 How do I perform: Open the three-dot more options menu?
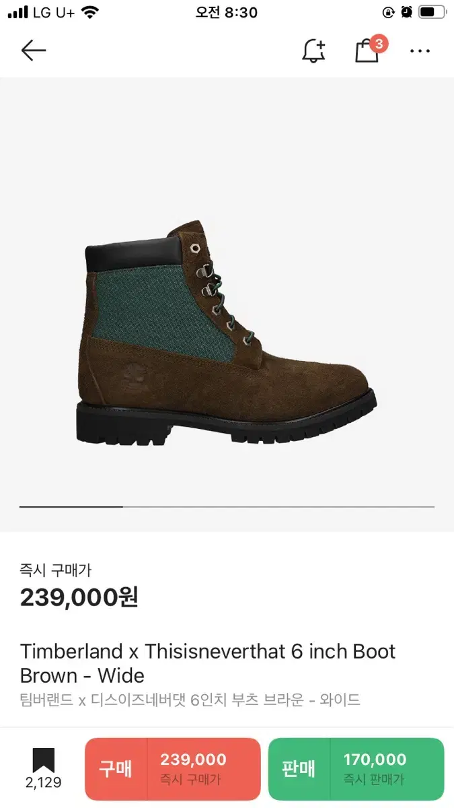click(x=420, y=51)
